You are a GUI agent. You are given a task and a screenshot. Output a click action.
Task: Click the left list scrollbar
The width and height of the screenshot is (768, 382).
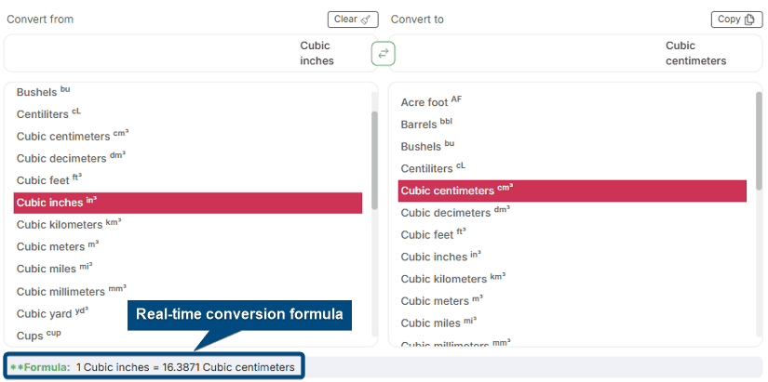coord(374,158)
